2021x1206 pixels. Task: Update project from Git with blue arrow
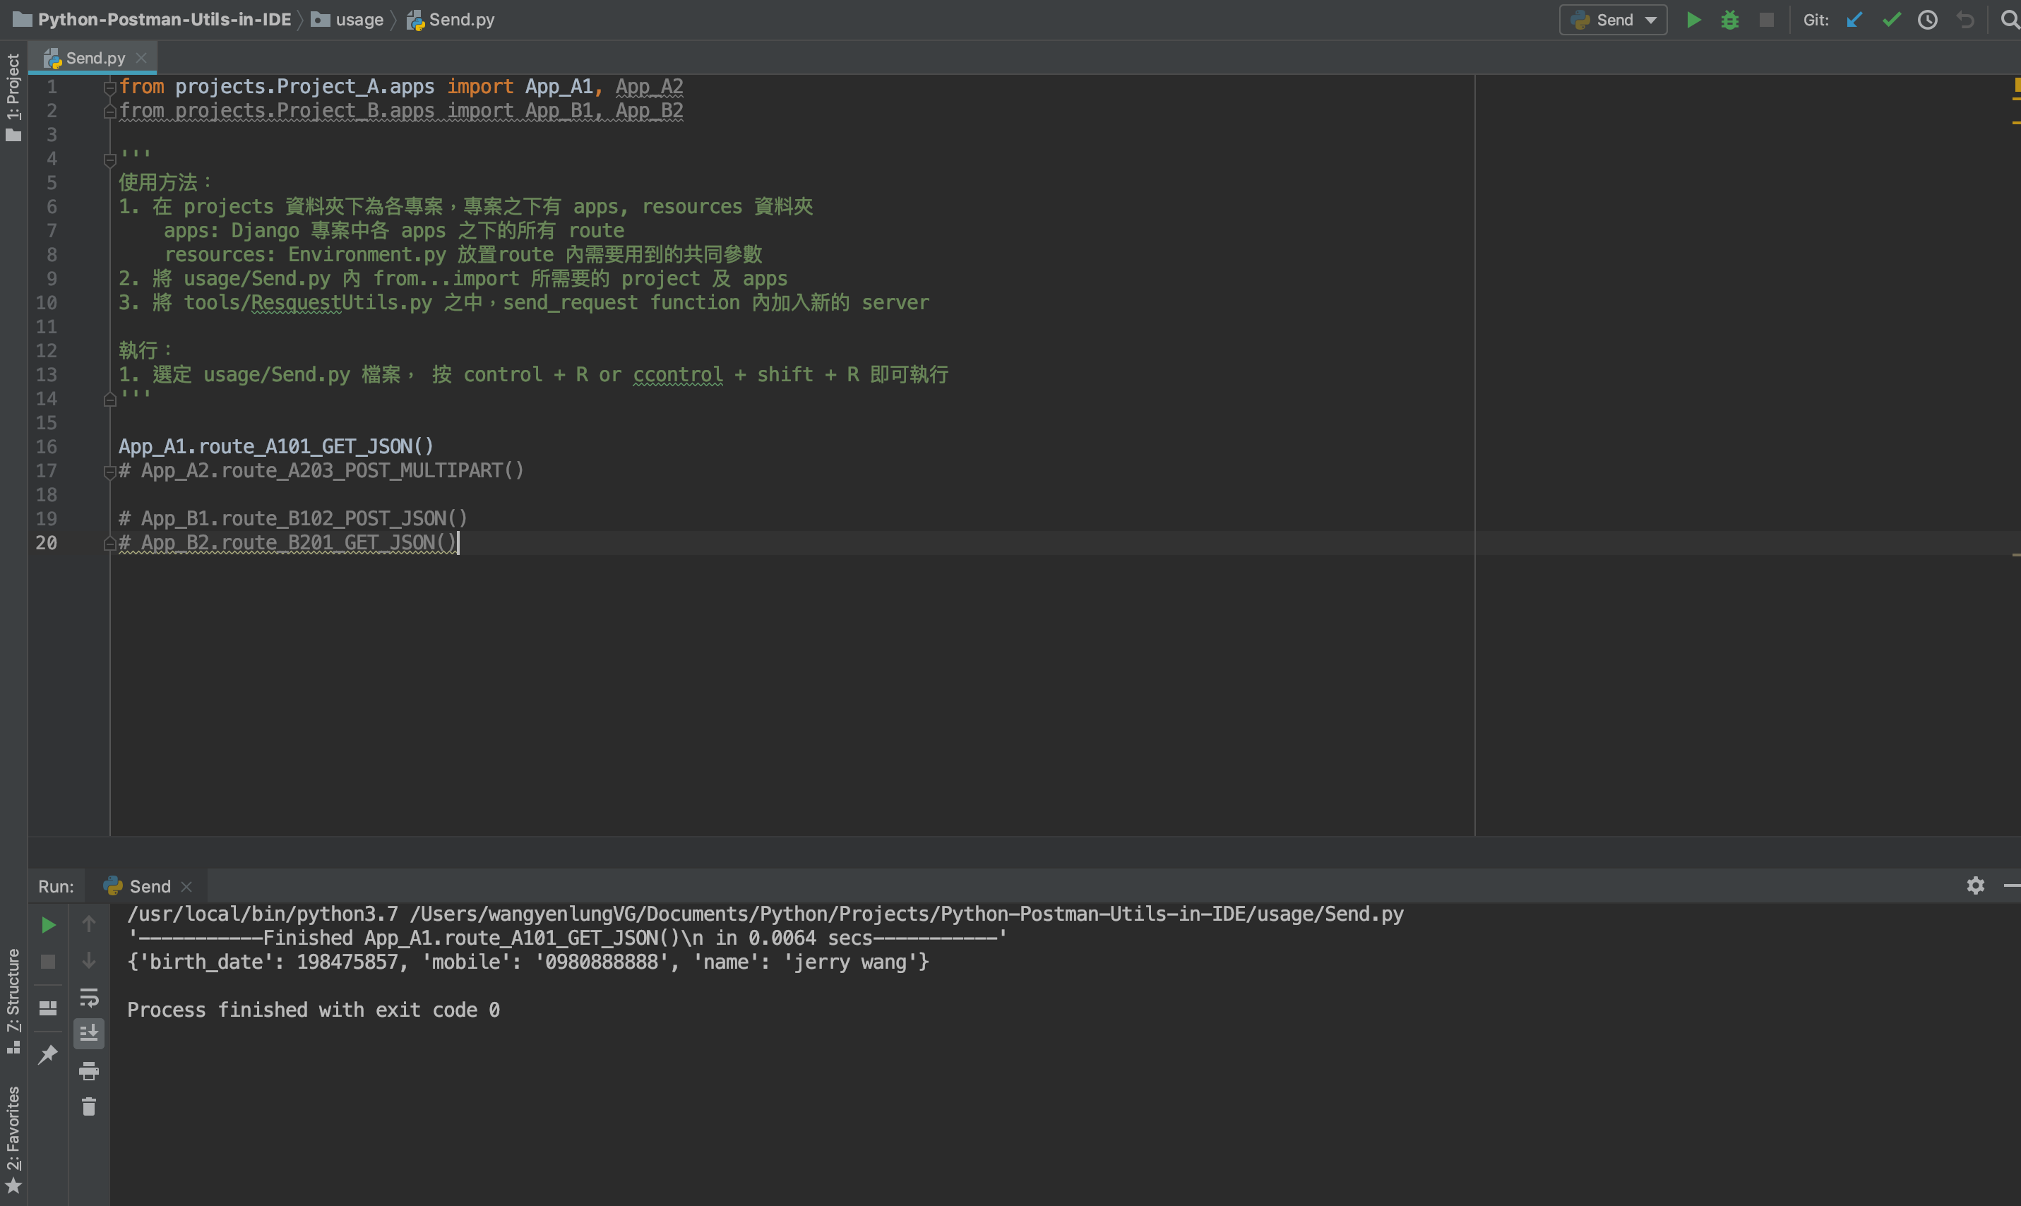coord(1854,20)
